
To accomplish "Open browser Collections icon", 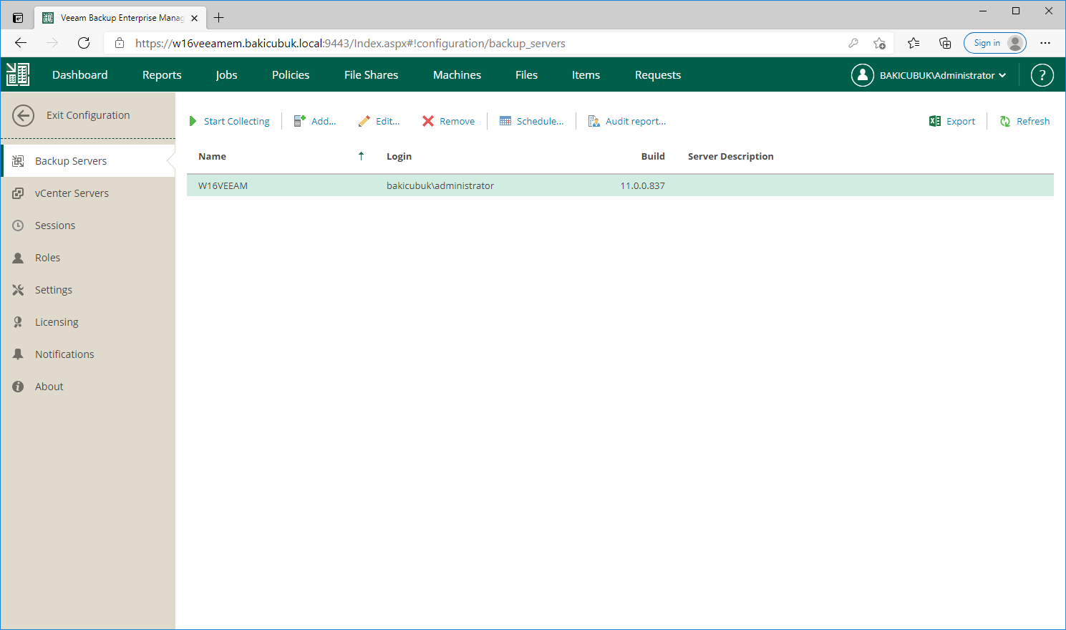I will [x=945, y=43].
